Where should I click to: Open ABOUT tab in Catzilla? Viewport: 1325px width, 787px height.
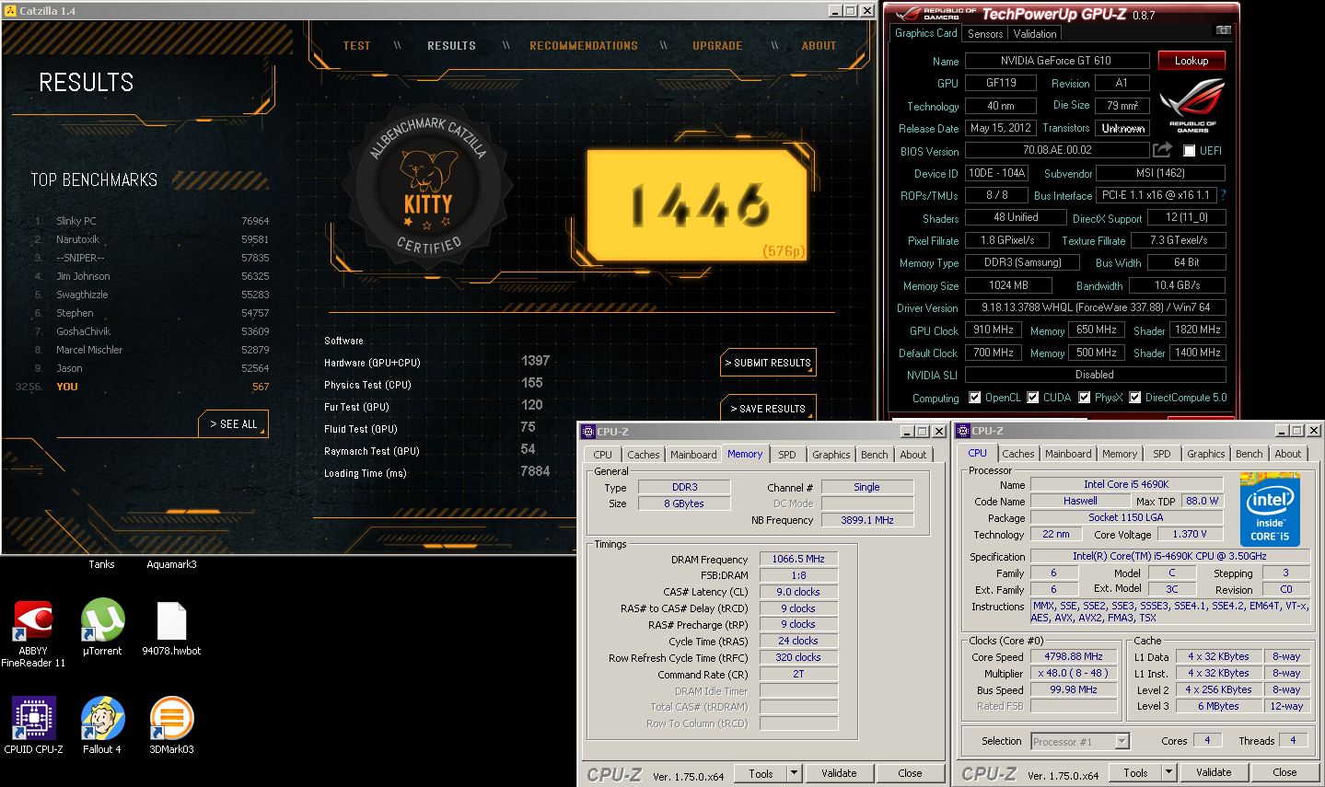(819, 46)
